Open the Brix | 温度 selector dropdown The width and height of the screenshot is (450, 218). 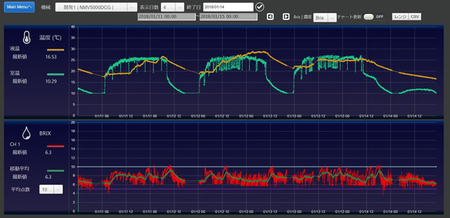(324, 17)
